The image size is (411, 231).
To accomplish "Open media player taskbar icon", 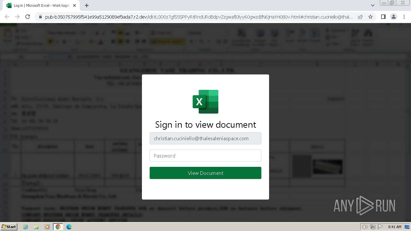I will click(x=47, y=227).
